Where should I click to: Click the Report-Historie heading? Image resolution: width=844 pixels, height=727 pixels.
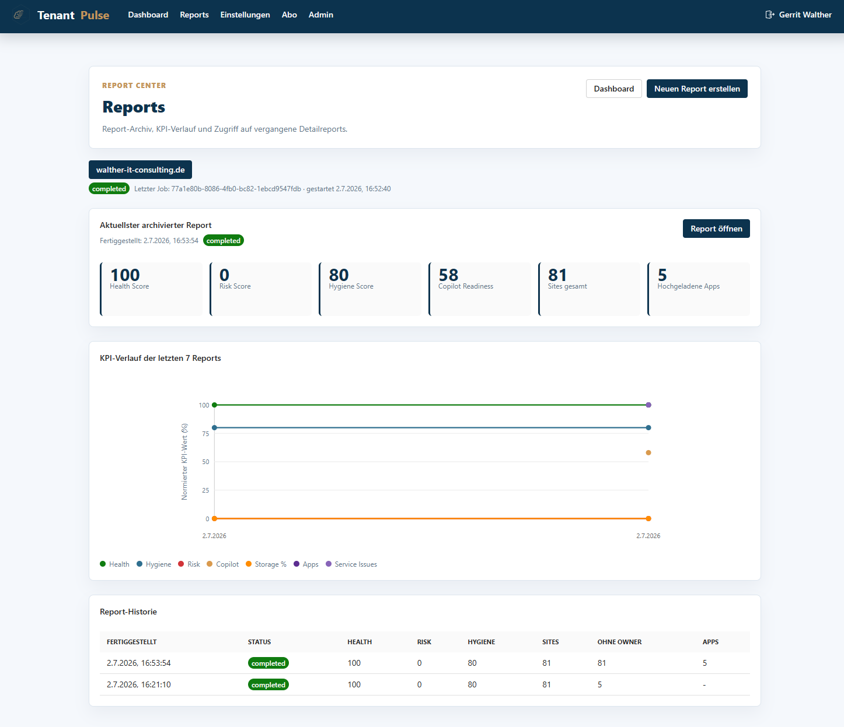(128, 612)
